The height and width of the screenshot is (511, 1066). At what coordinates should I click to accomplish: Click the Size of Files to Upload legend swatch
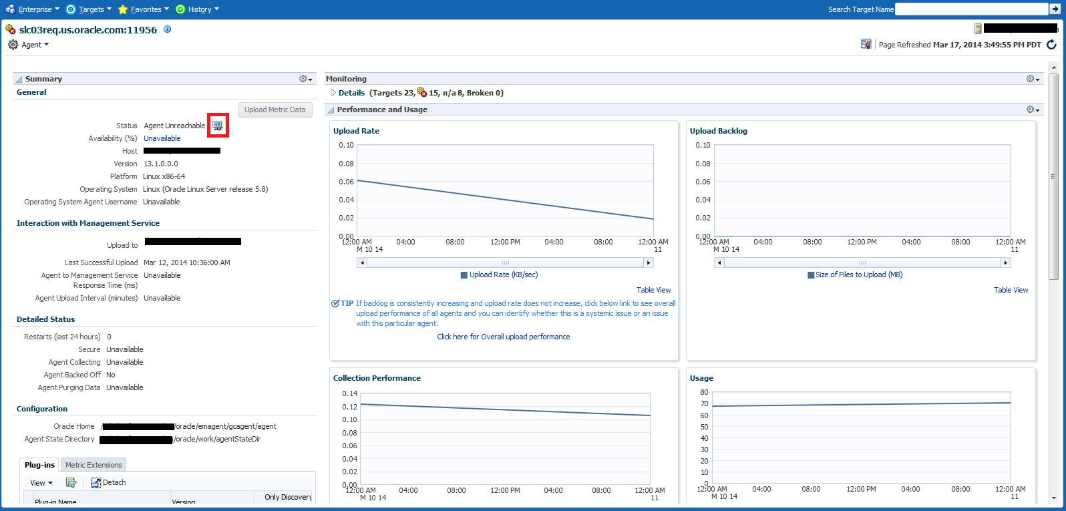click(811, 275)
